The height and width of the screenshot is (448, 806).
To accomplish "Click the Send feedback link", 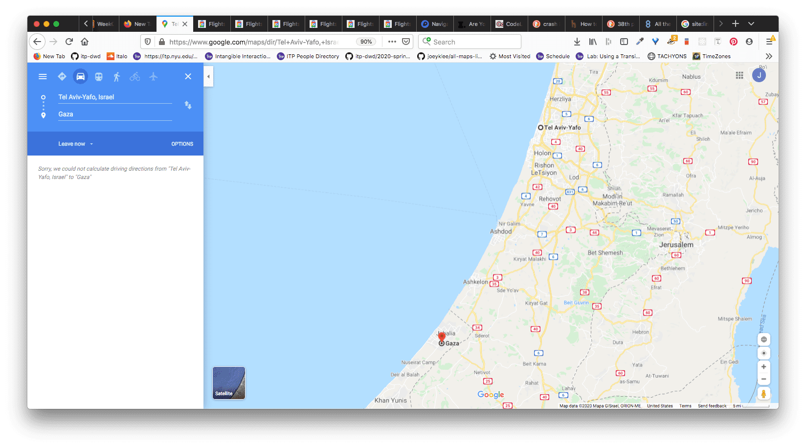I will click(x=712, y=406).
